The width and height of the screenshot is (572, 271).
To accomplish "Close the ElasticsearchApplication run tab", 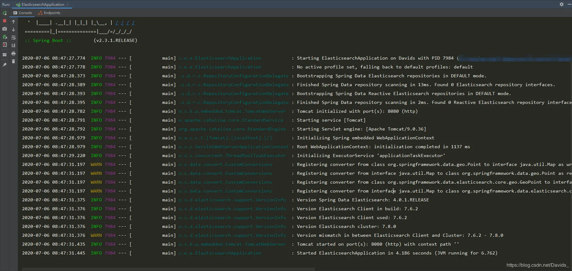I will point(68,5).
